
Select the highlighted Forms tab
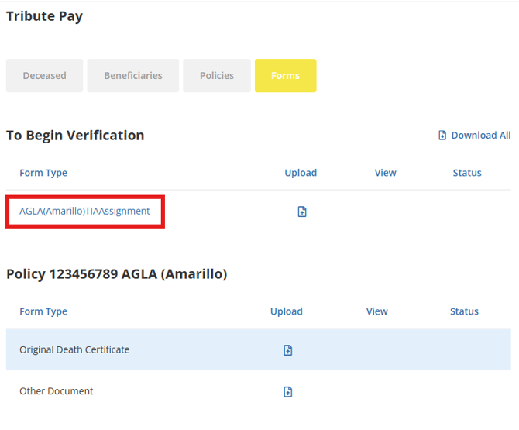[285, 76]
